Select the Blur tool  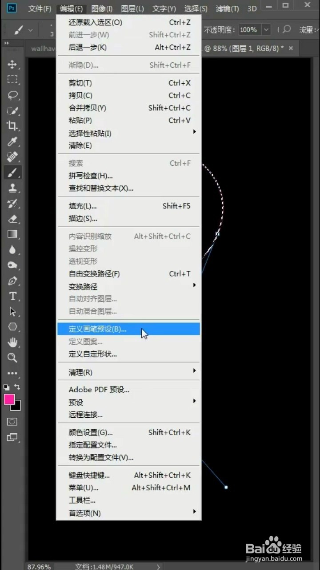tap(12, 250)
